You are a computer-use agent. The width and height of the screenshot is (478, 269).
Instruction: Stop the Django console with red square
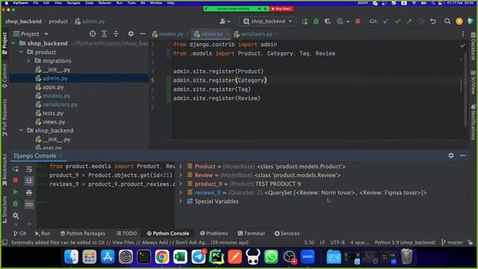(x=16, y=180)
